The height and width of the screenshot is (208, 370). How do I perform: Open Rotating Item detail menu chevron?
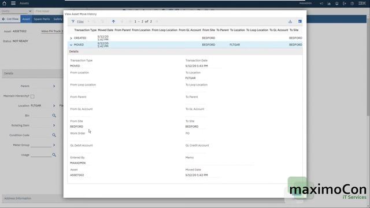click(x=54, y=125)
